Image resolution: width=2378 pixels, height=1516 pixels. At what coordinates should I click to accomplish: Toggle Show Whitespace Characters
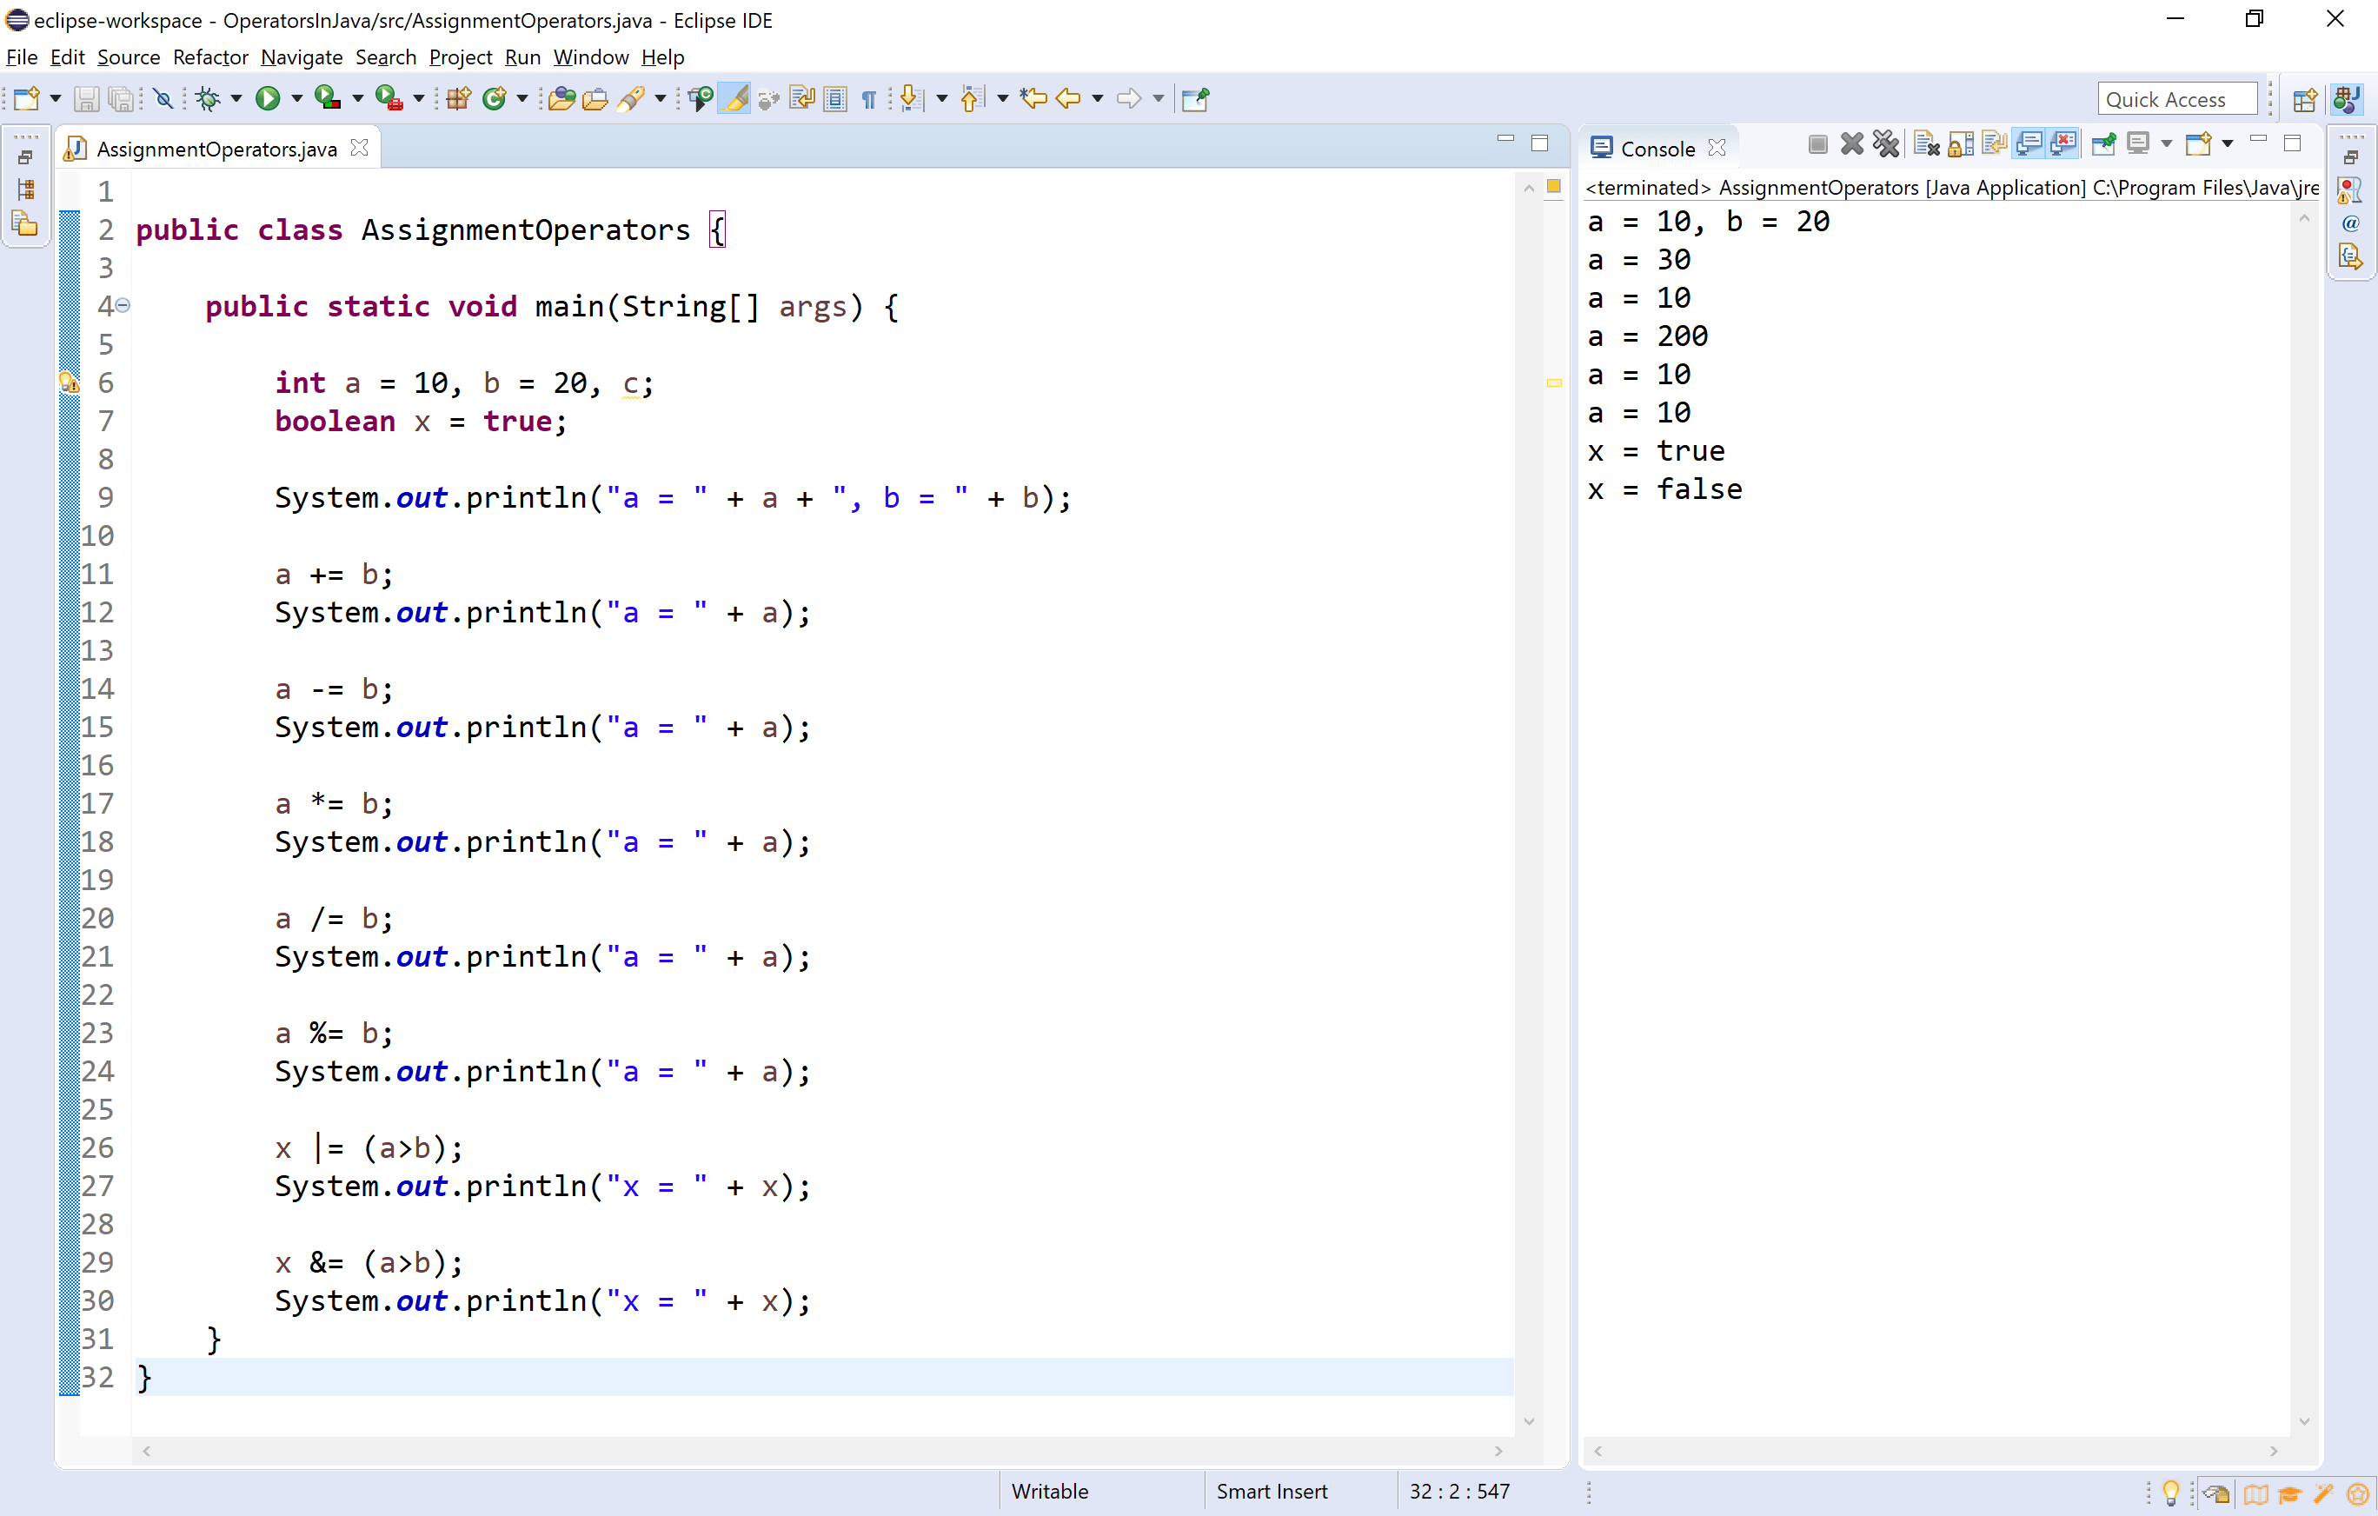click(x=868, y=97)
